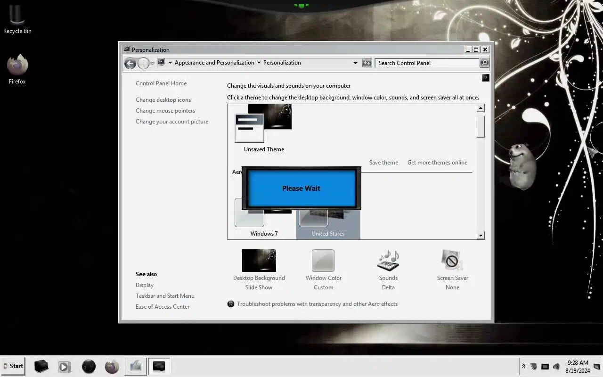Open the Screen Saver settings icon
Screen dimensions: 603x377
[x=452, y=261]
